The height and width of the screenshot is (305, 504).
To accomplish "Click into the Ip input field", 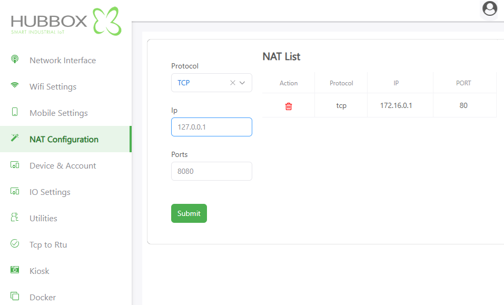I will (212, 127).
